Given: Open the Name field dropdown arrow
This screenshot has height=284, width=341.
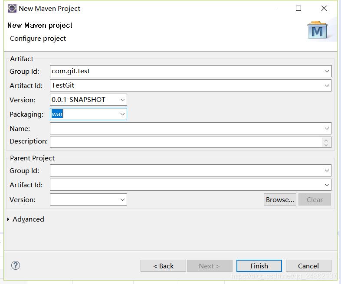Looking at the screenshot, I should coord(327,128).
